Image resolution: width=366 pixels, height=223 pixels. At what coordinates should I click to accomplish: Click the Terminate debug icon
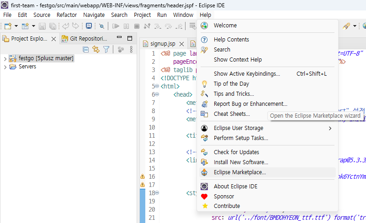point(137,26)
